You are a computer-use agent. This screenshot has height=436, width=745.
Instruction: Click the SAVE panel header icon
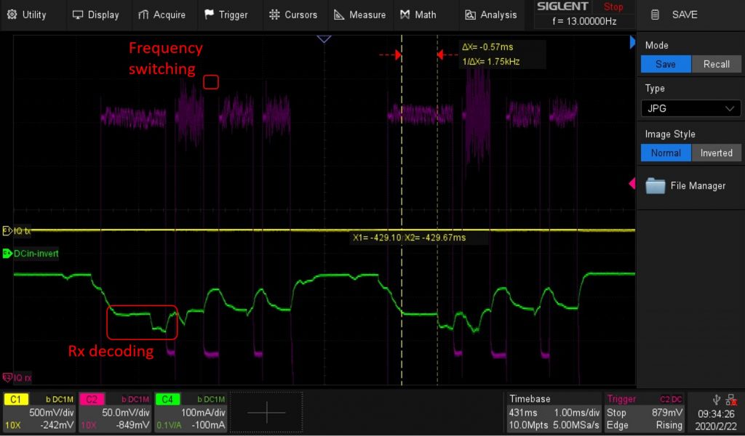pyautogui.click(x=656, y=15)
